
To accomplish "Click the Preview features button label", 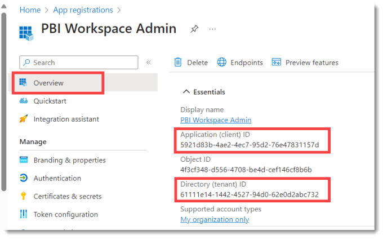I will [x=312, y=63].
